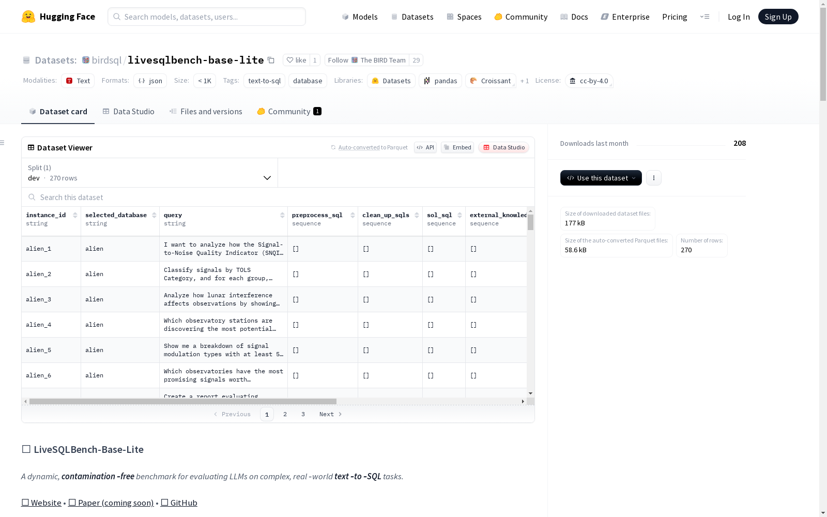Expand the Split dev dropdown

tap(149, 173)
